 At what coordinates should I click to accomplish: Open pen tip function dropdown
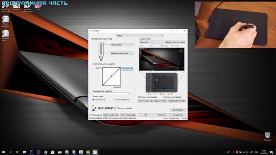click(122, 45)
